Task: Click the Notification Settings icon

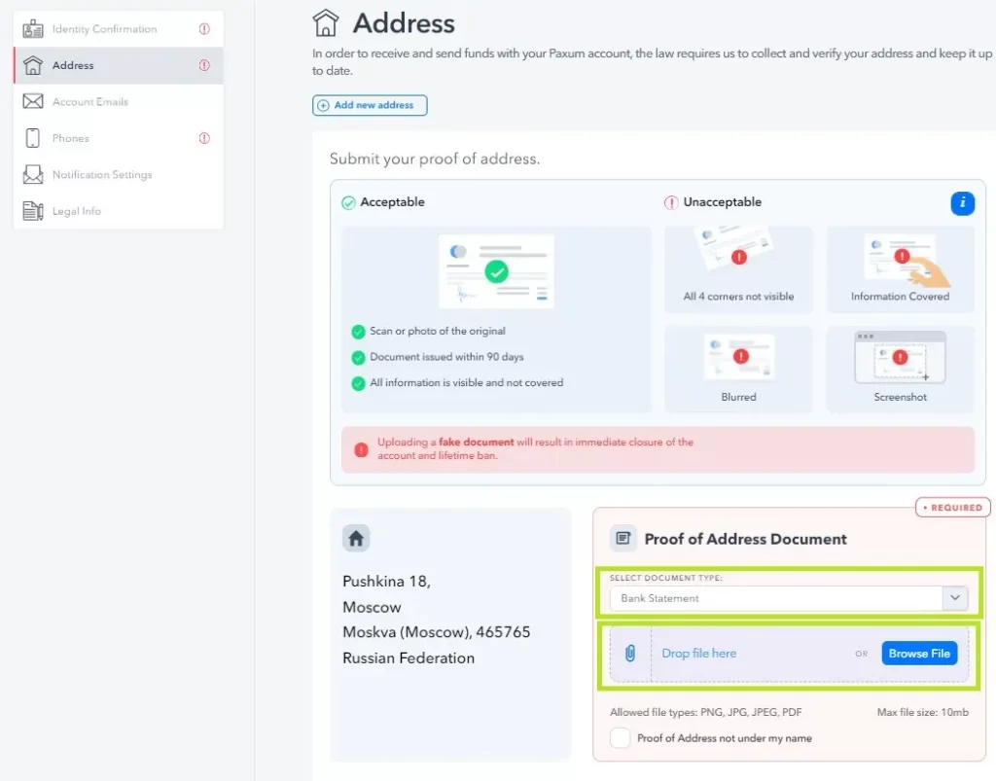Action: [33, 175]
